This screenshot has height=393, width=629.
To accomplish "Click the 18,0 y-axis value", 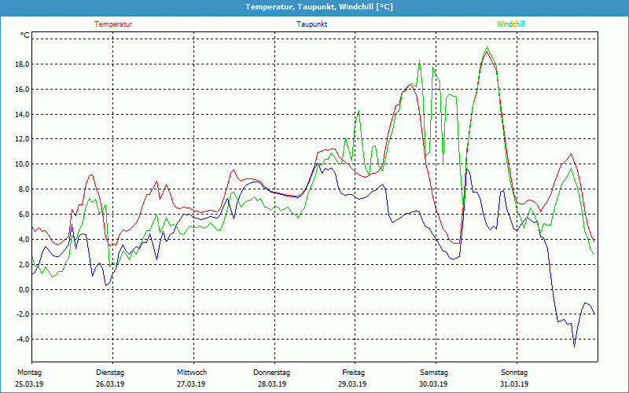I will point(23,64).
